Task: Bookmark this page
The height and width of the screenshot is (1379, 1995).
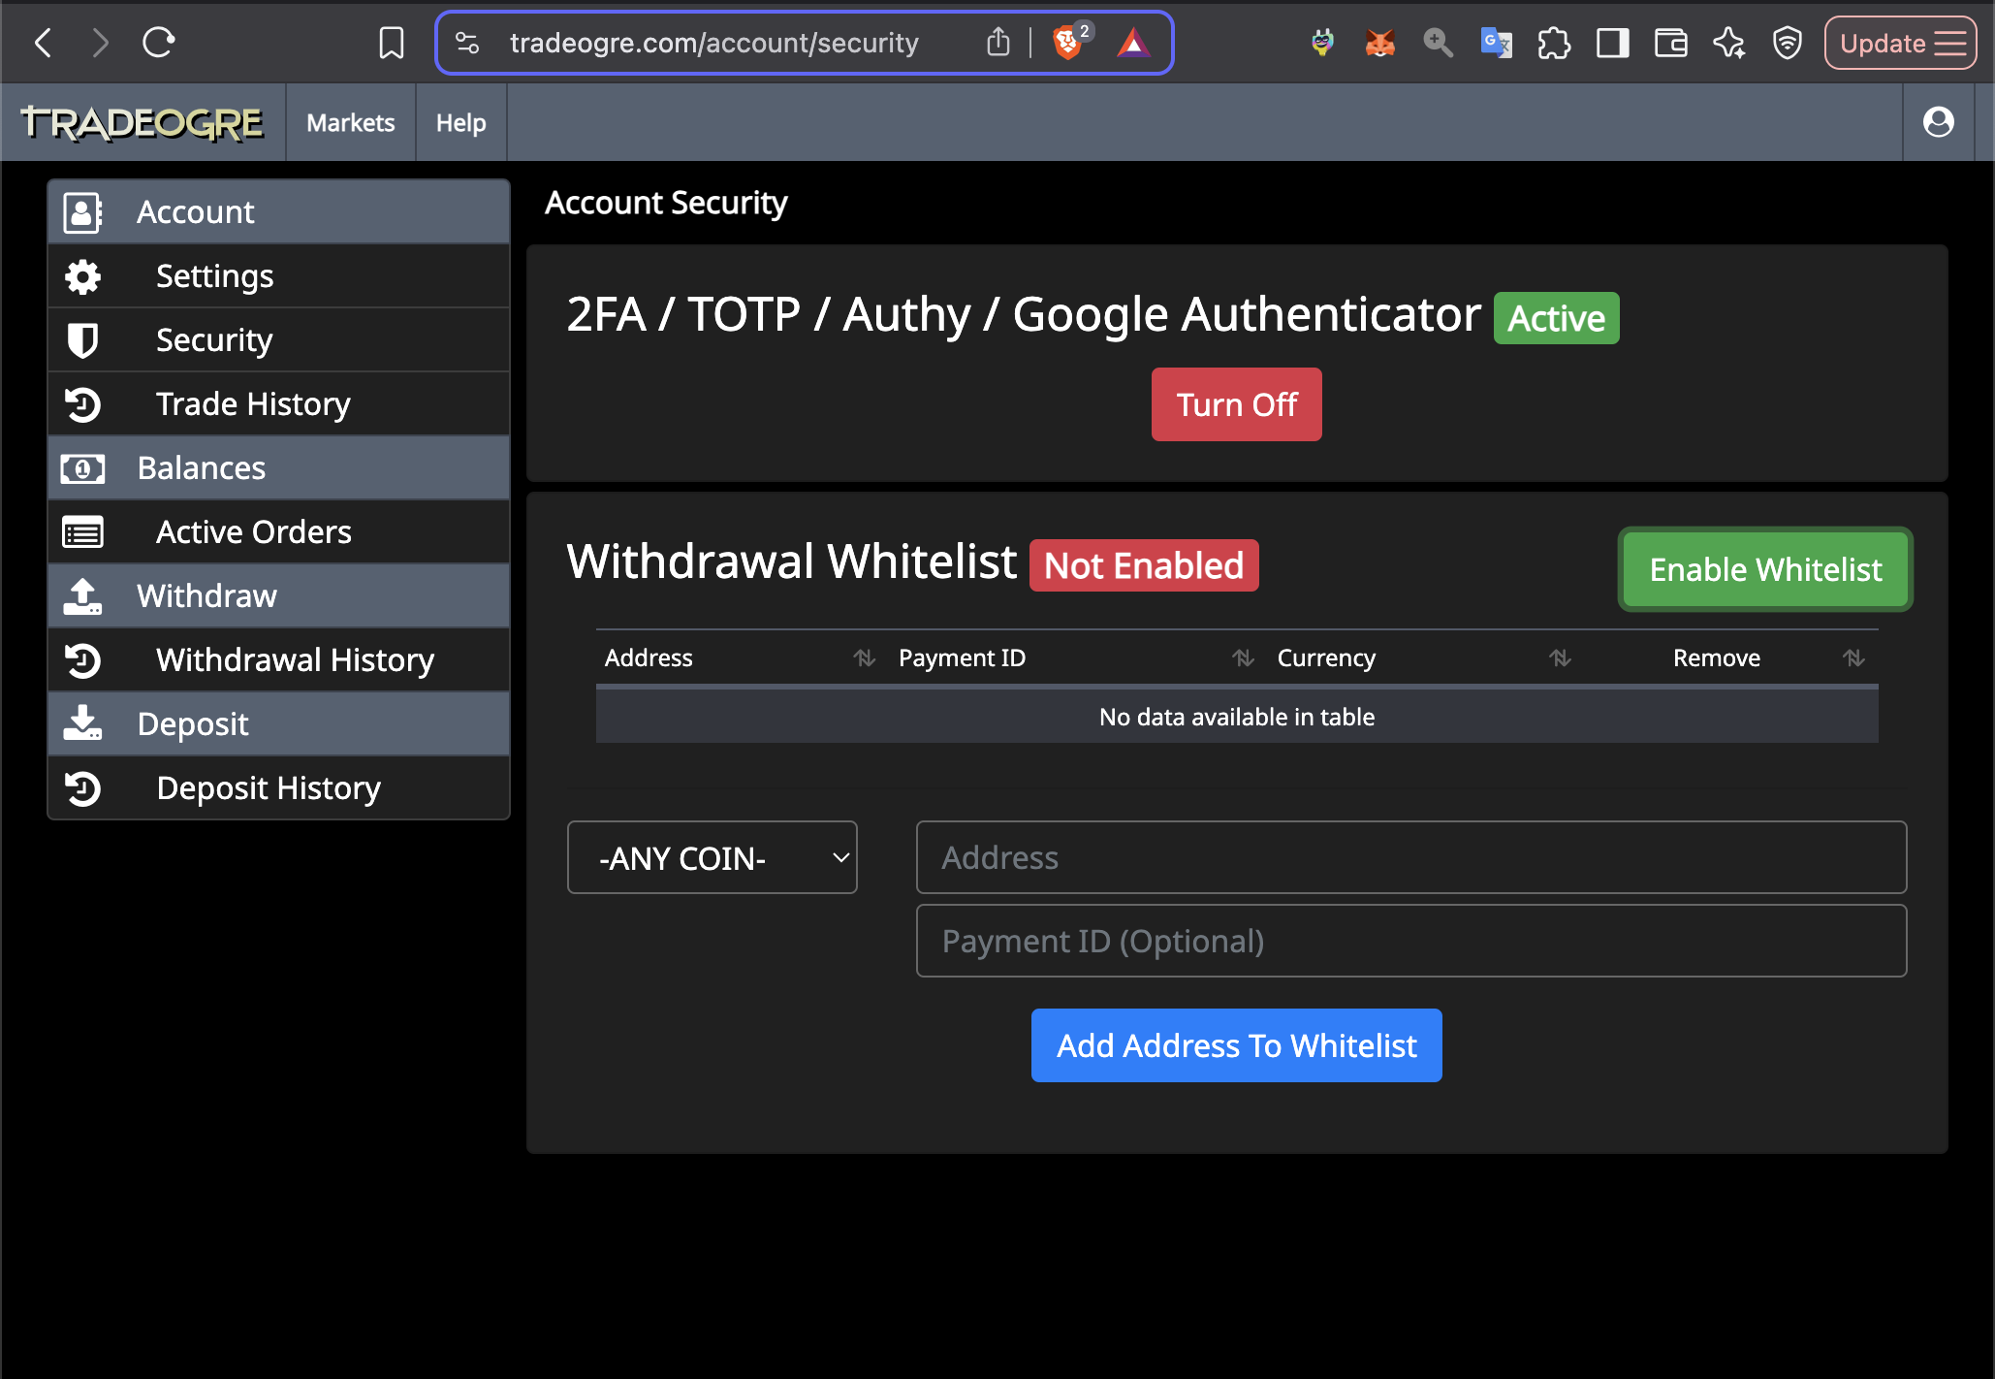Action: click(391, 43)
